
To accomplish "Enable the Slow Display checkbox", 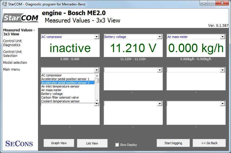I will 117,145.
